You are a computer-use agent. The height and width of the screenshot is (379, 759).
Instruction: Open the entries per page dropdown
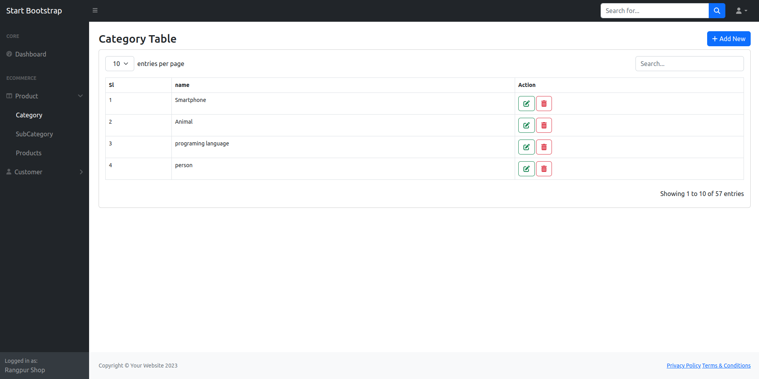coord(120,64)
